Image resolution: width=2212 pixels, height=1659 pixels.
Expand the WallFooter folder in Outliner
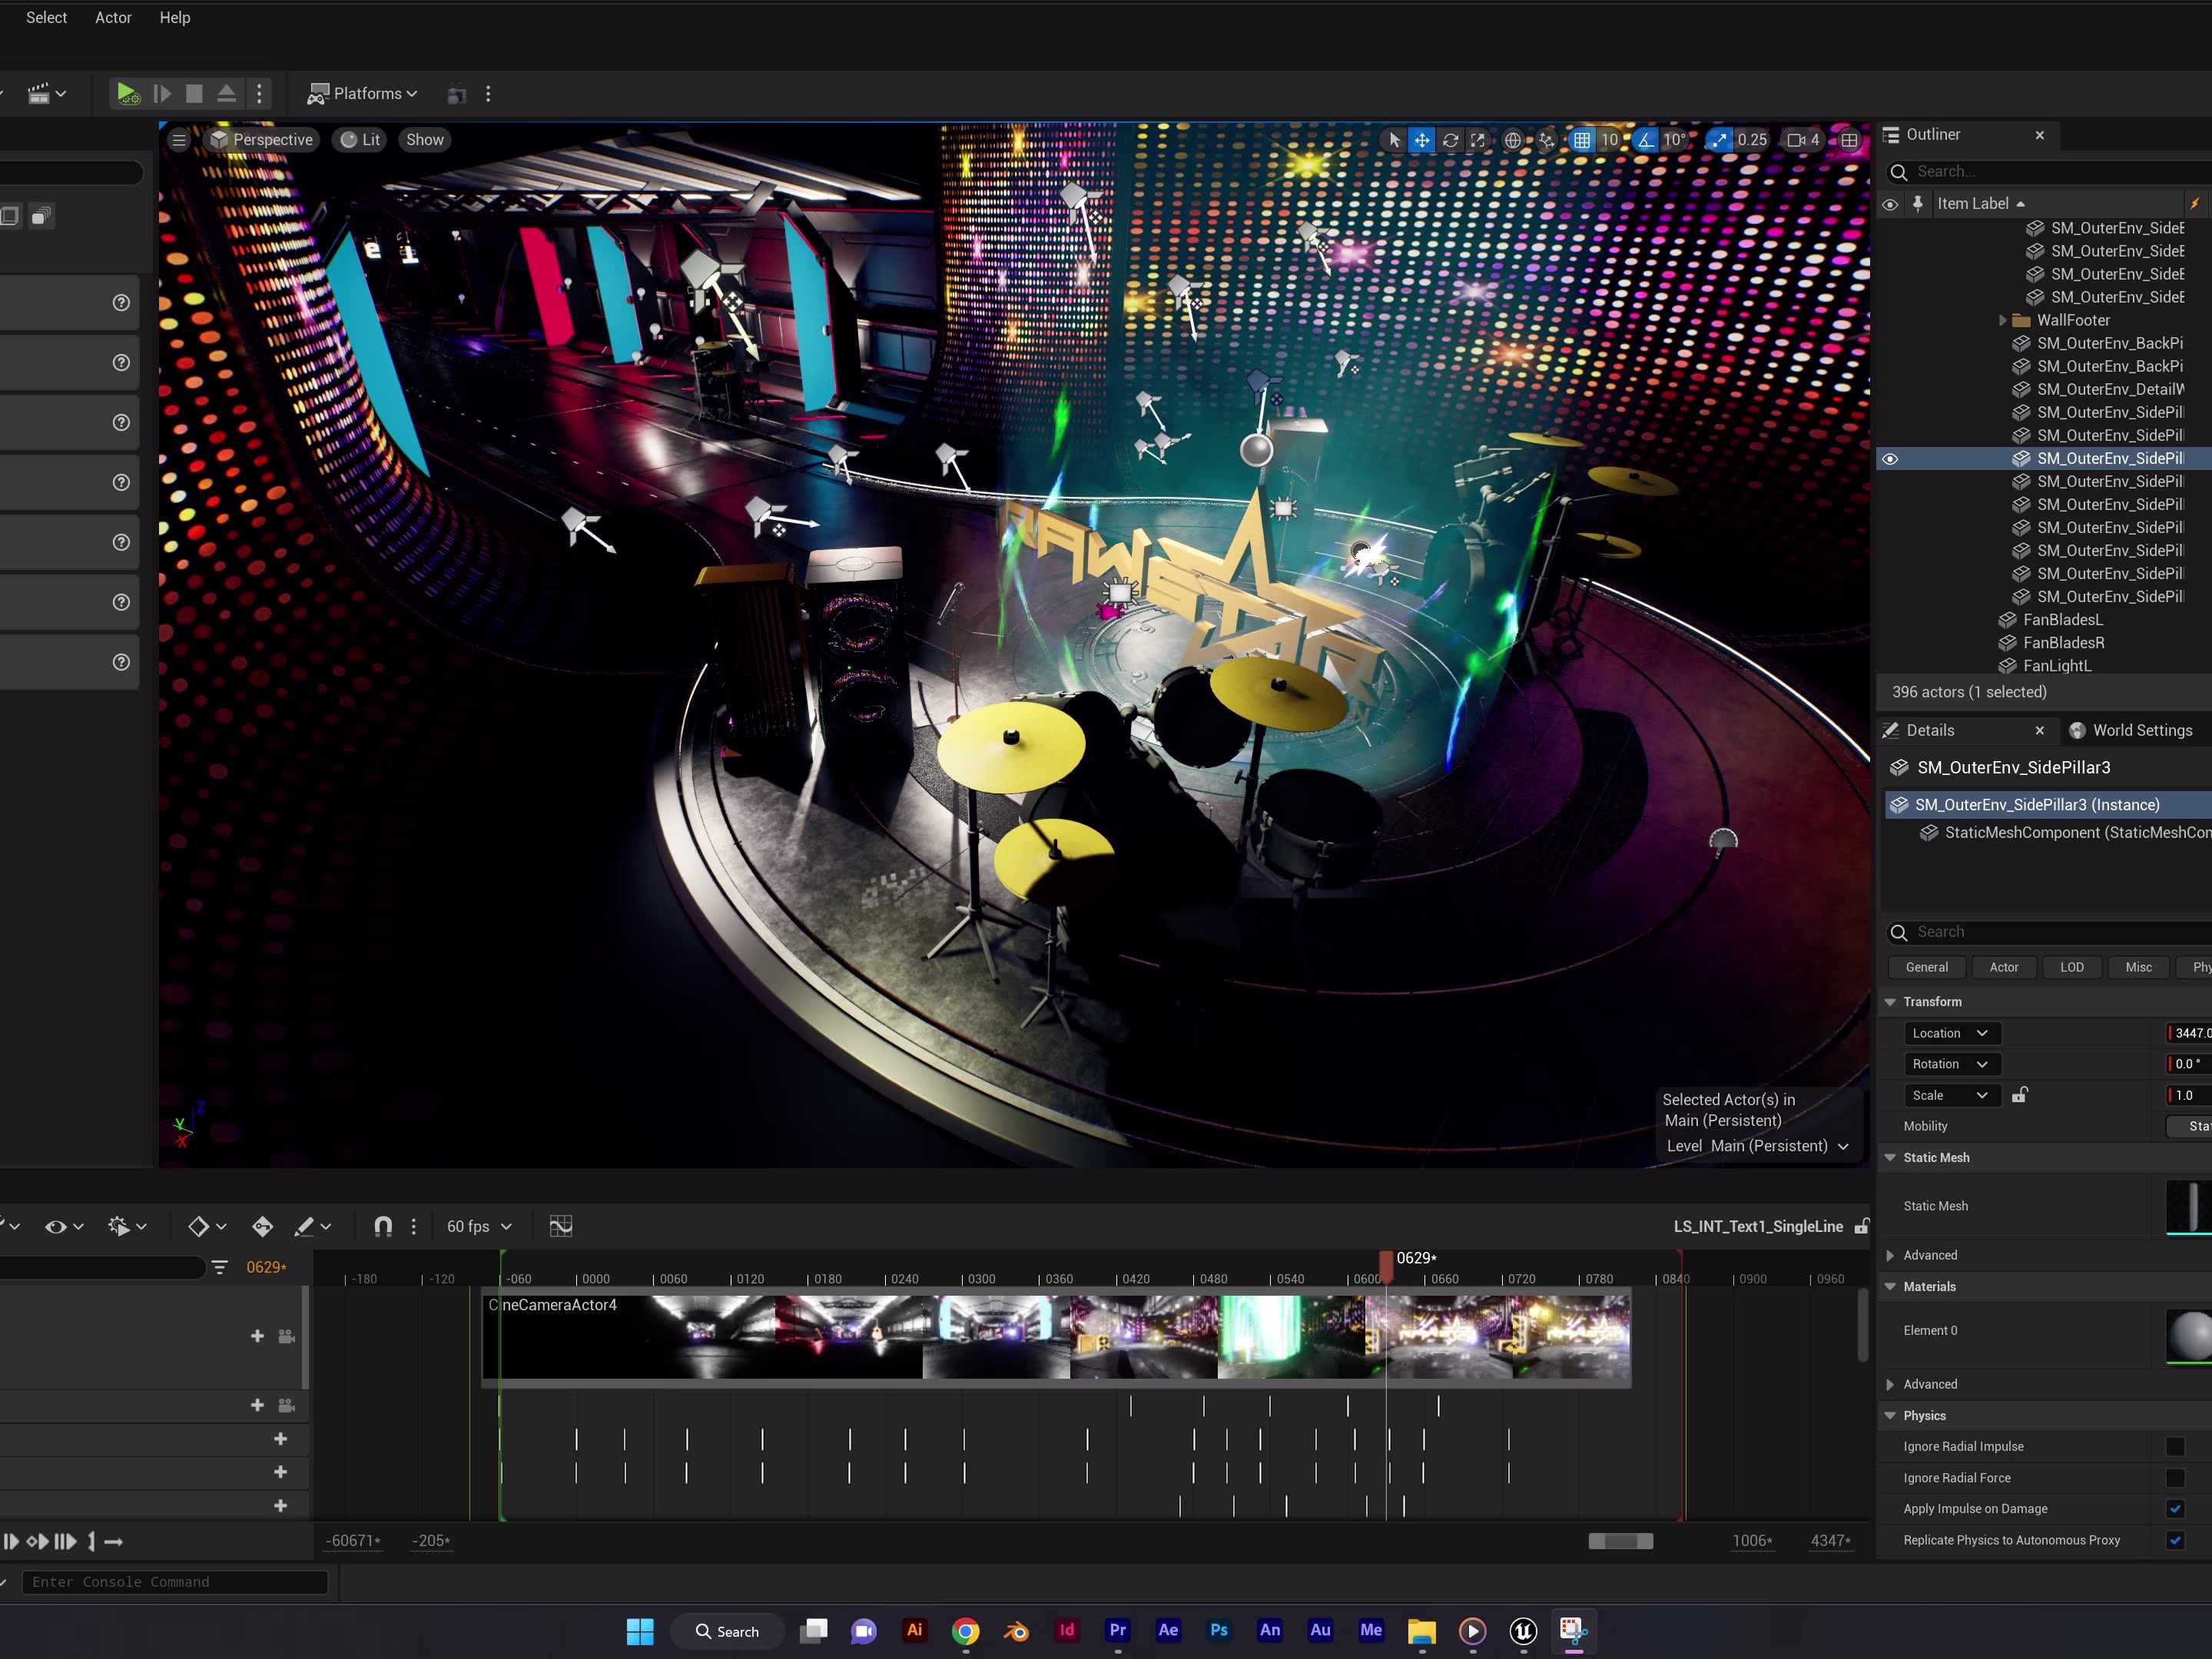[x=2002, y=321]
